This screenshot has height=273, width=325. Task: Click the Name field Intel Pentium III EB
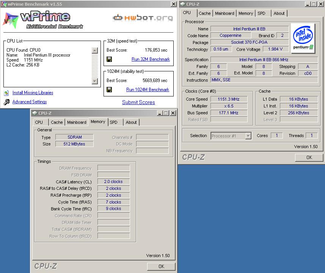250,29
